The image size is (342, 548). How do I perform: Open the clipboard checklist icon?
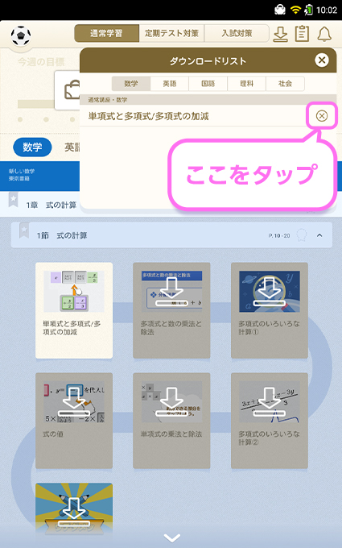pos(302,34)
